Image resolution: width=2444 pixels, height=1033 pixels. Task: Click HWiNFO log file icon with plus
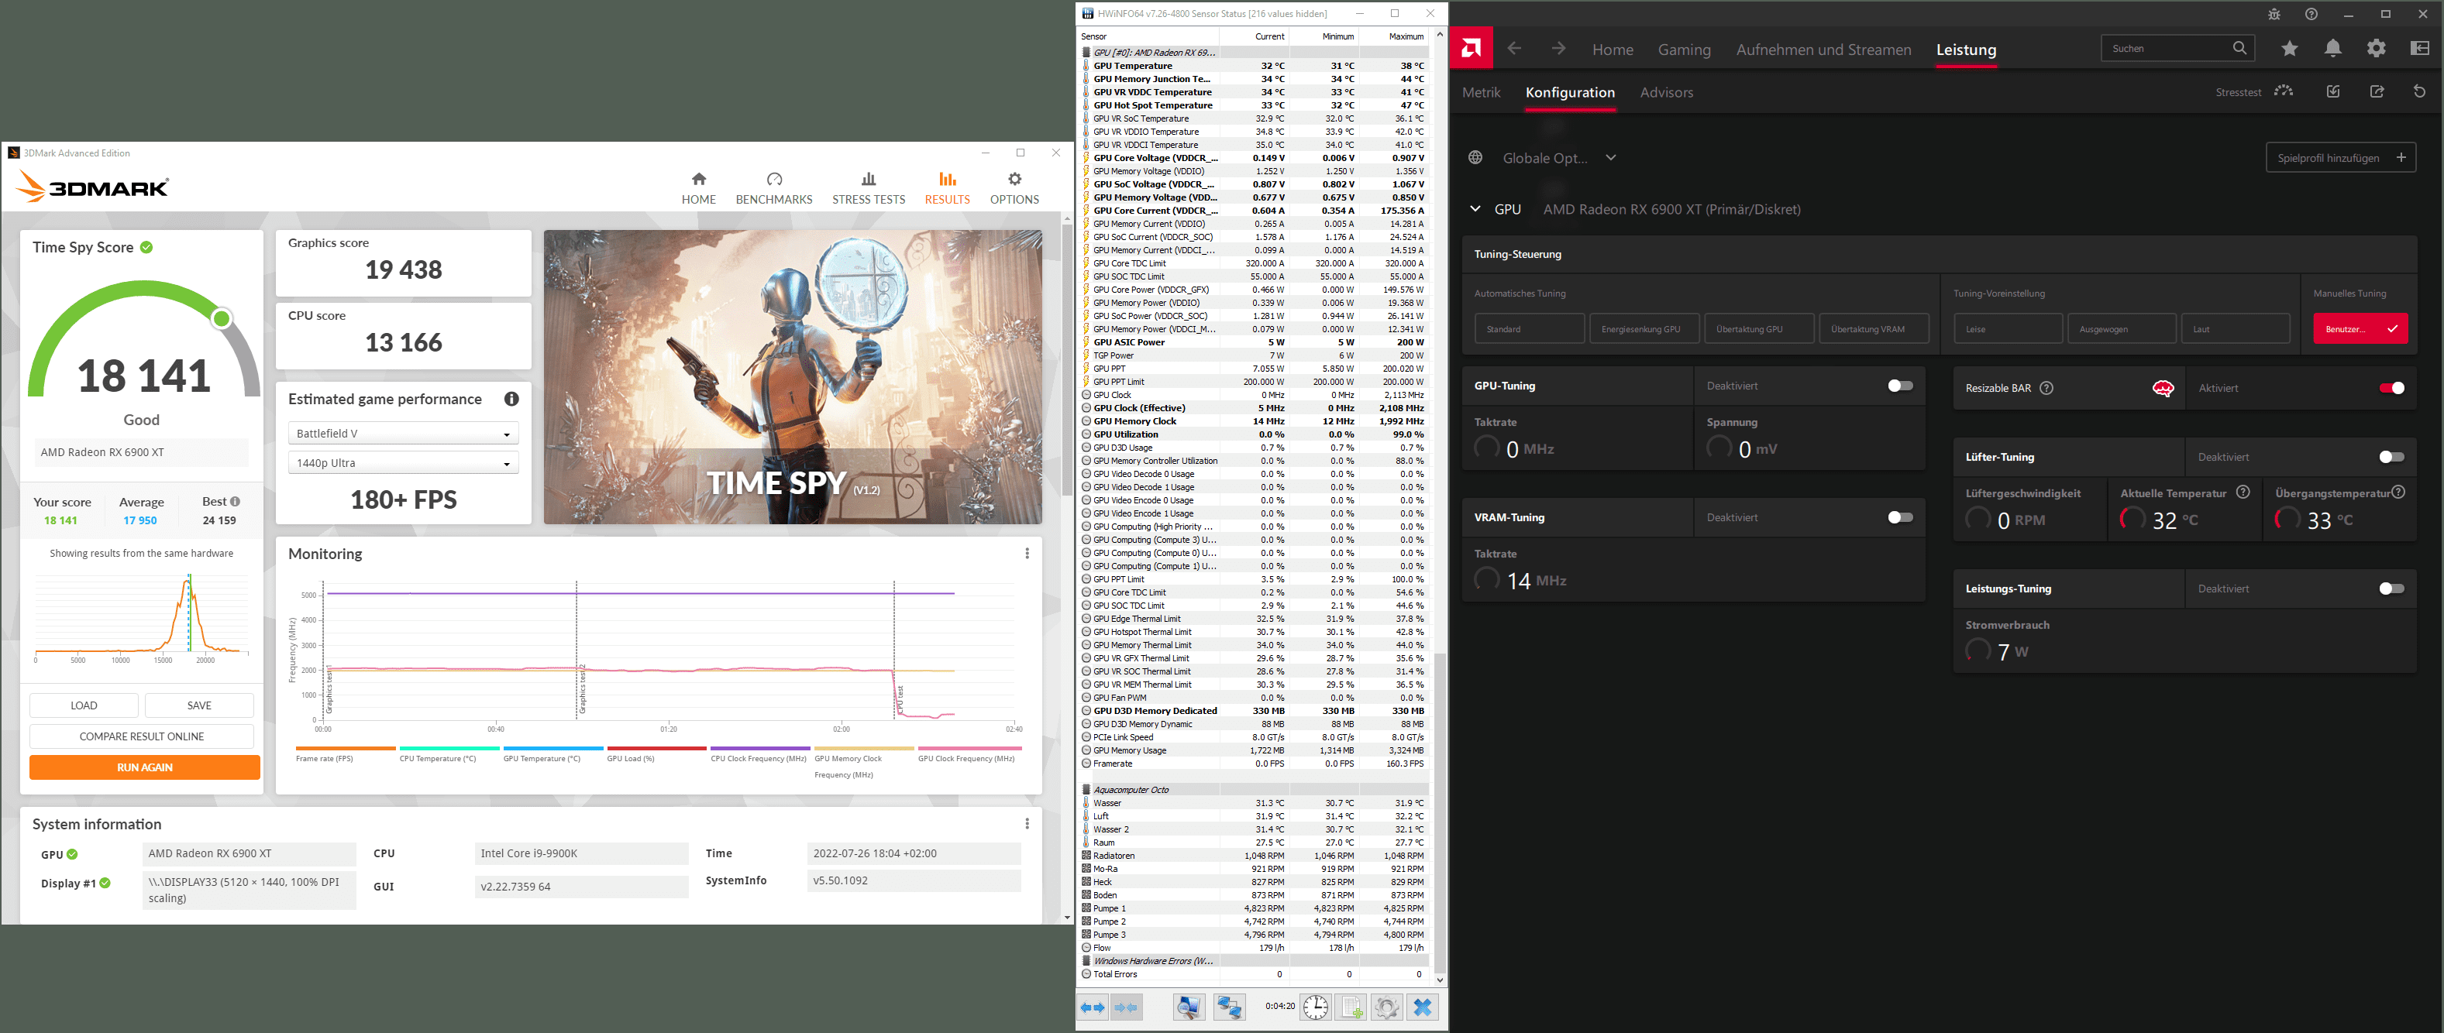(x=1351, y=1007)
